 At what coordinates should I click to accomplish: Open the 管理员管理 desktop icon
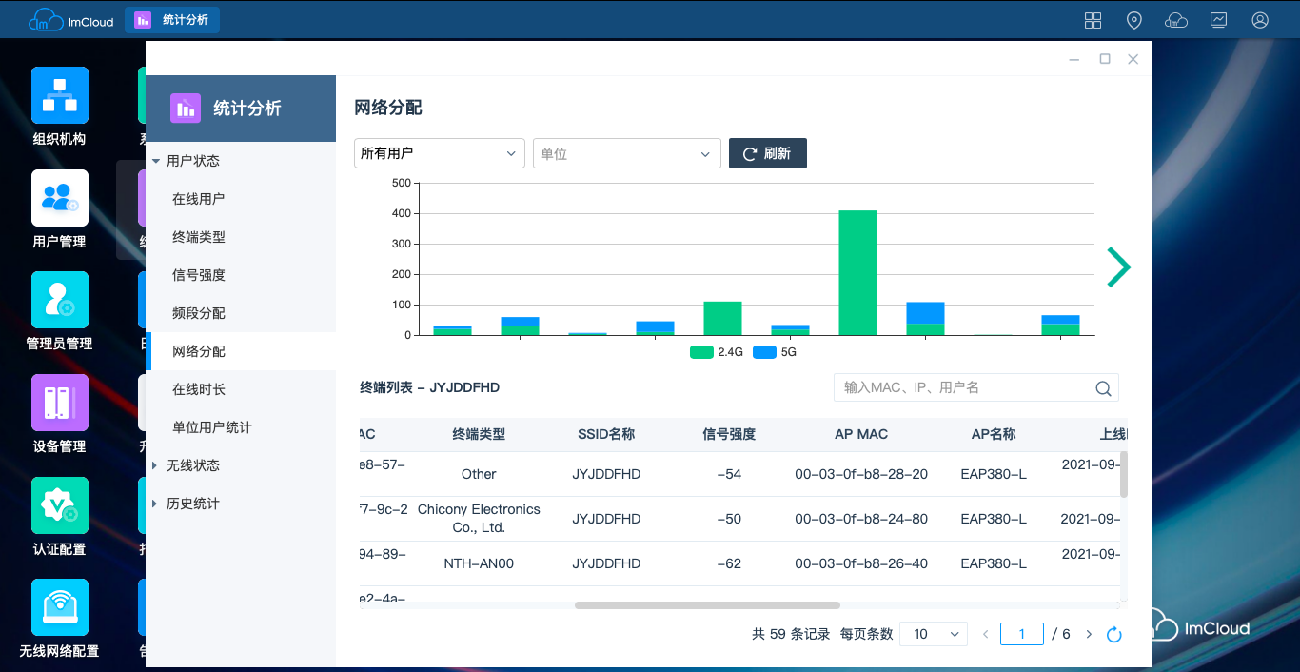coord(60,300)
